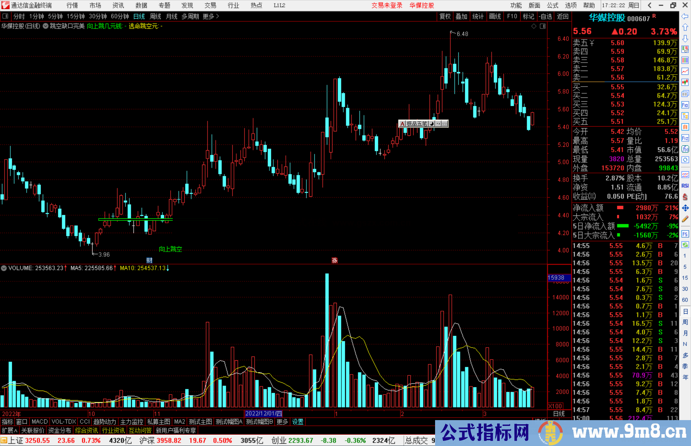Click the panel layout icon left of 分时
The height and width of the screenshot is (446, 691).
coord(5,16)
